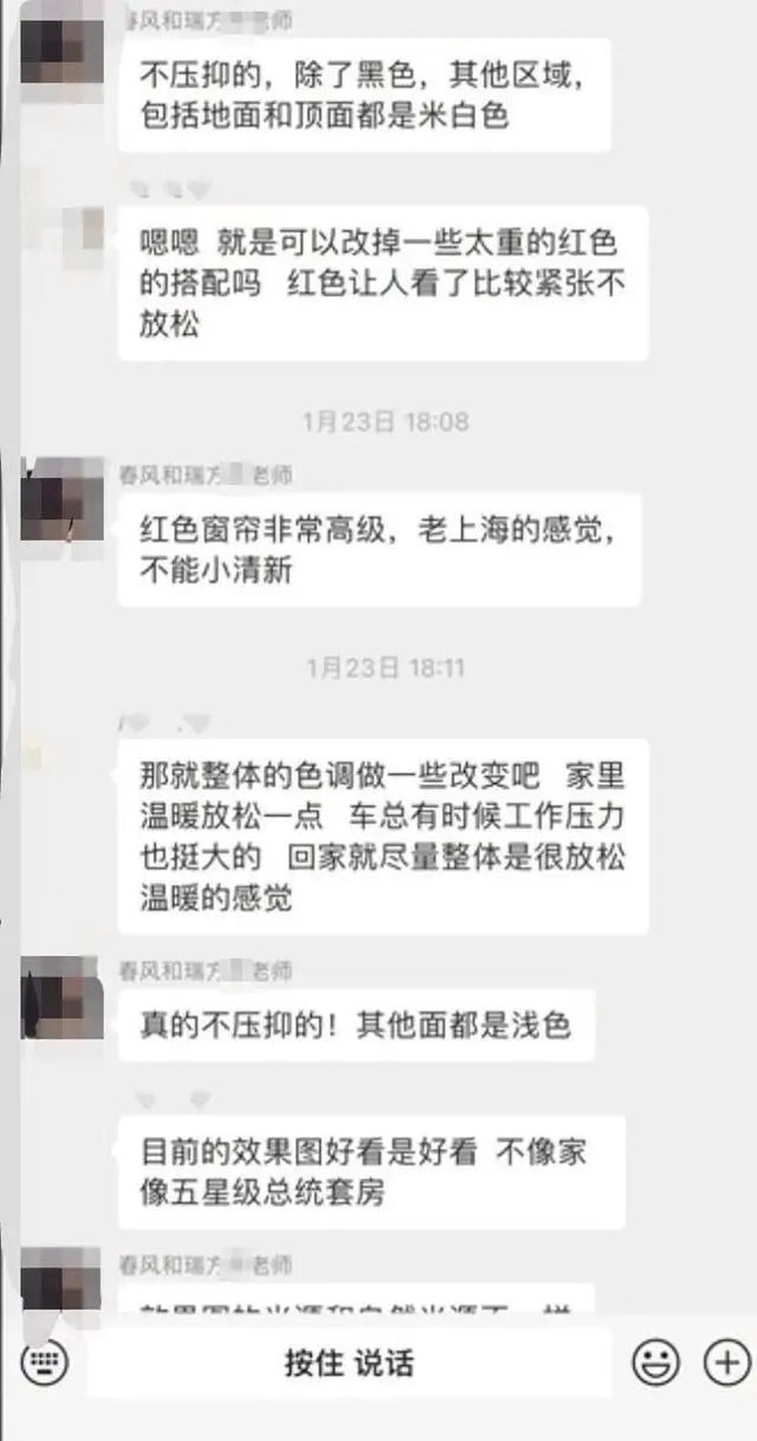Tap avatar beside 红色窗帘非常高级 message
757x1441 pixels.
click(62, 499)
